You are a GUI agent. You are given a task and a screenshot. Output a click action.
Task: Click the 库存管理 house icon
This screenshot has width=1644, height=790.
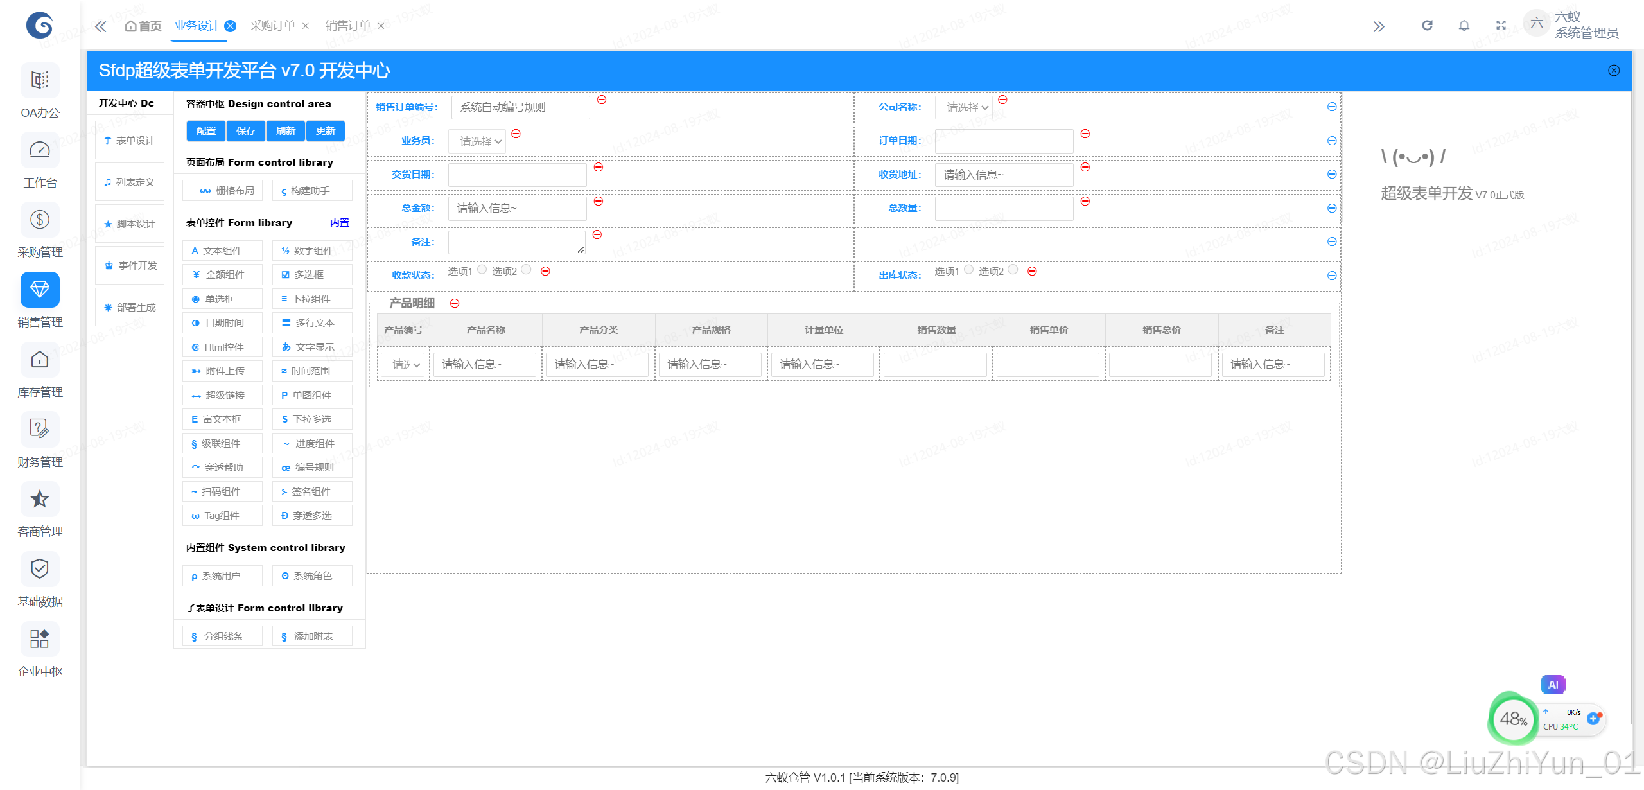pos(40,360)
